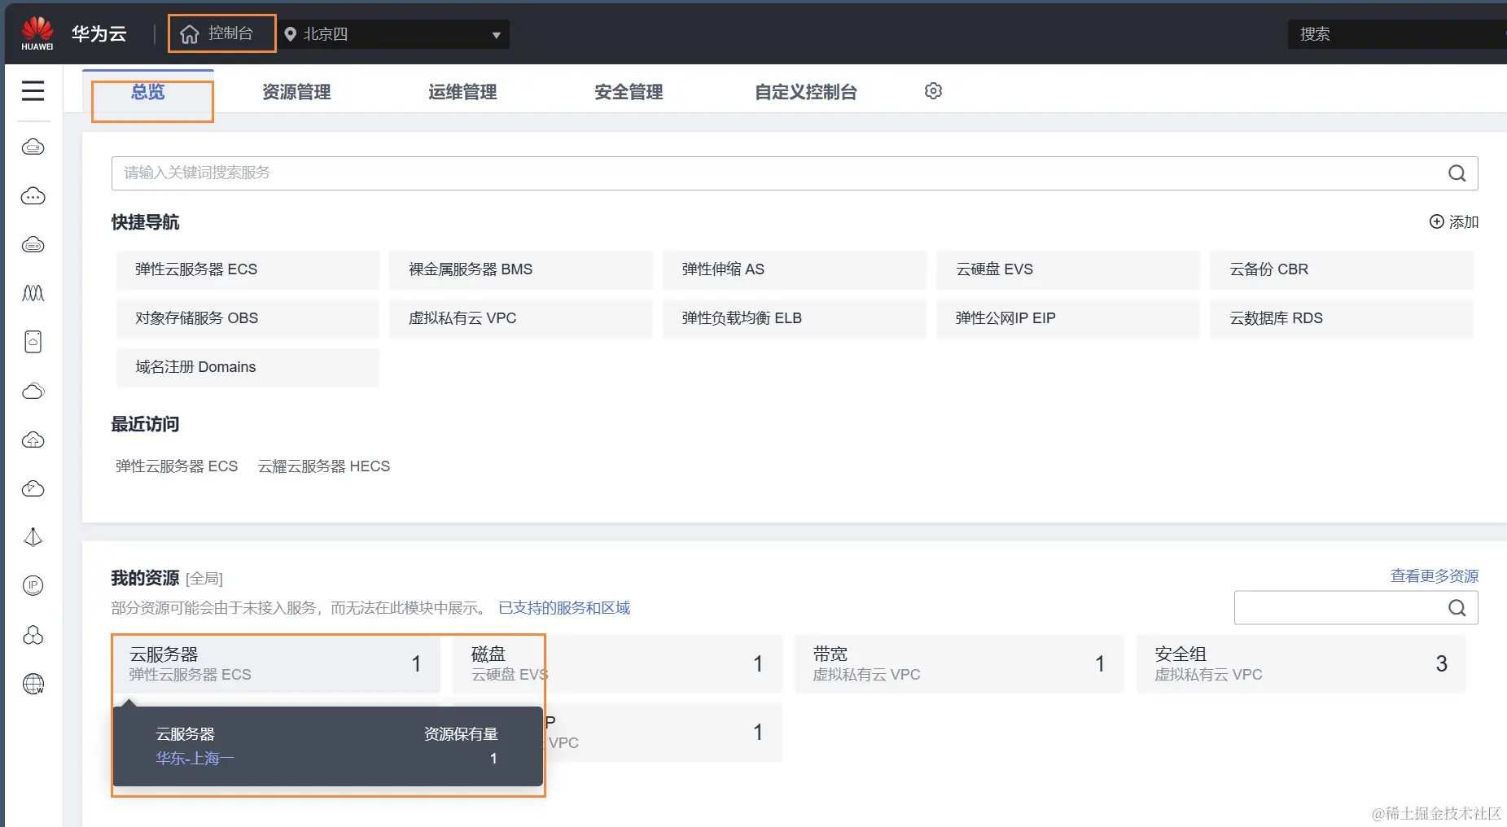Click the service keyword search field
This screenshot has height=827, width=1507.
(x=795, y=173)
